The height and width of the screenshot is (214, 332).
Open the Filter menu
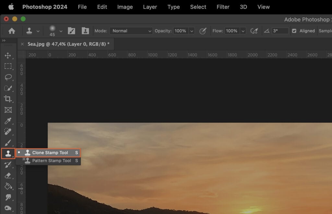point(223,7)
